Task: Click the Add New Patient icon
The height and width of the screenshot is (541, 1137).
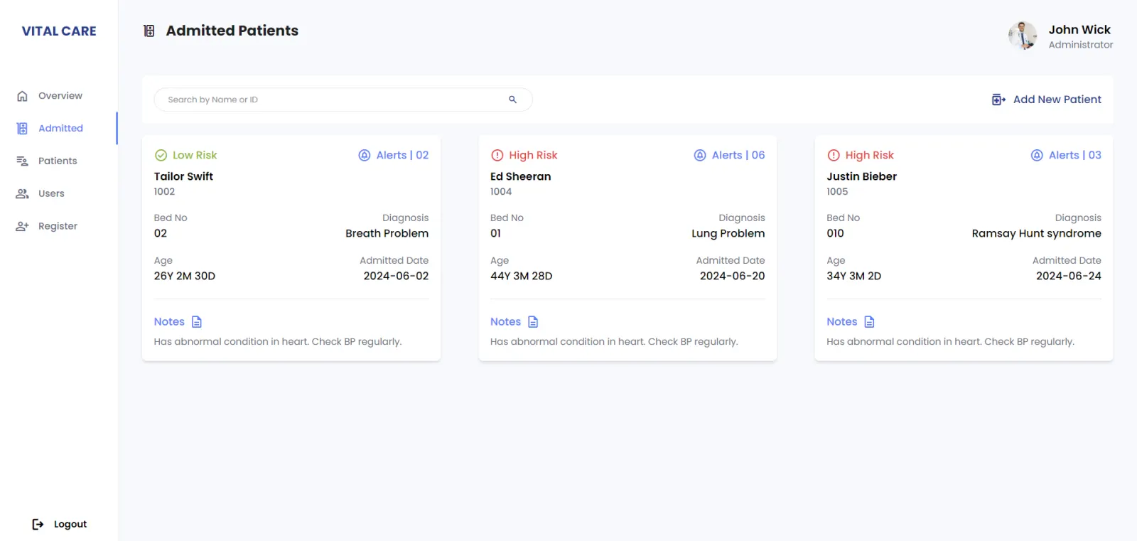Action: pyautogui.click(x=998, y=100)
